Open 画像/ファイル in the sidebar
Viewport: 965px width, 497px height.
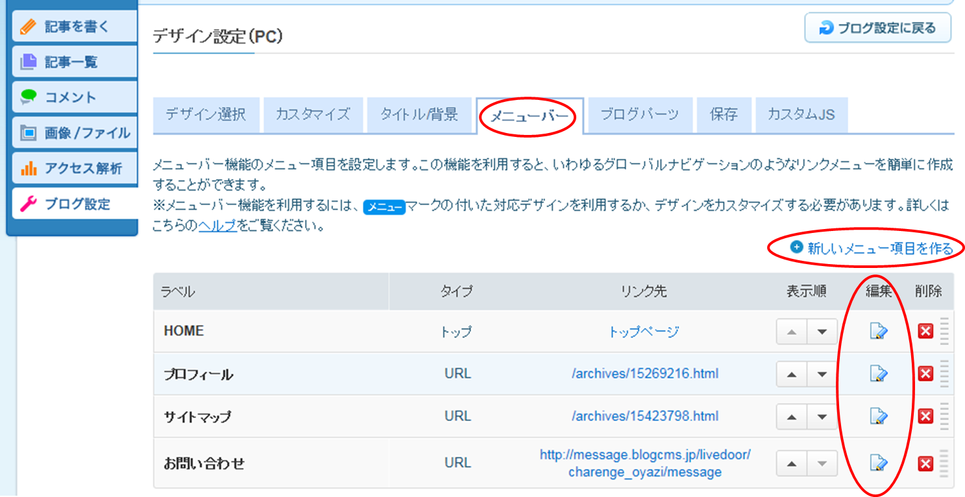(x=75, y=133)
